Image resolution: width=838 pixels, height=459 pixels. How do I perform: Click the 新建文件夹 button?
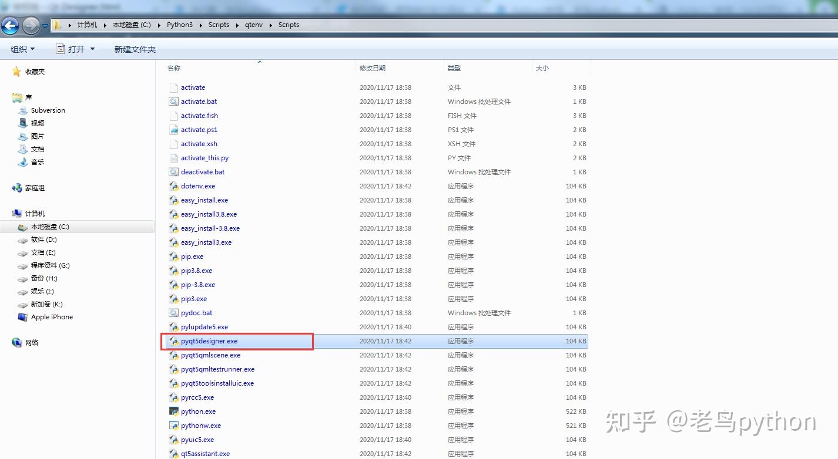135,49
